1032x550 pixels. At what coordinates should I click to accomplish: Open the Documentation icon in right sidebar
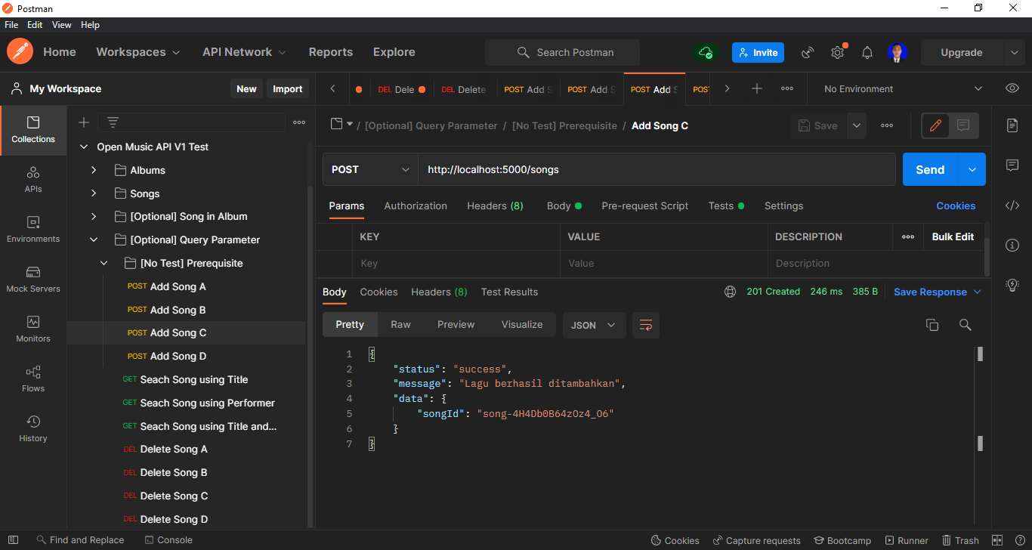pos(1012,125)
